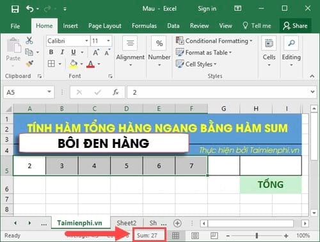Viewport: 320px width, 242px height.
Task: Open the Fill Color palette dropdown arrow
Action: point(81,64)
